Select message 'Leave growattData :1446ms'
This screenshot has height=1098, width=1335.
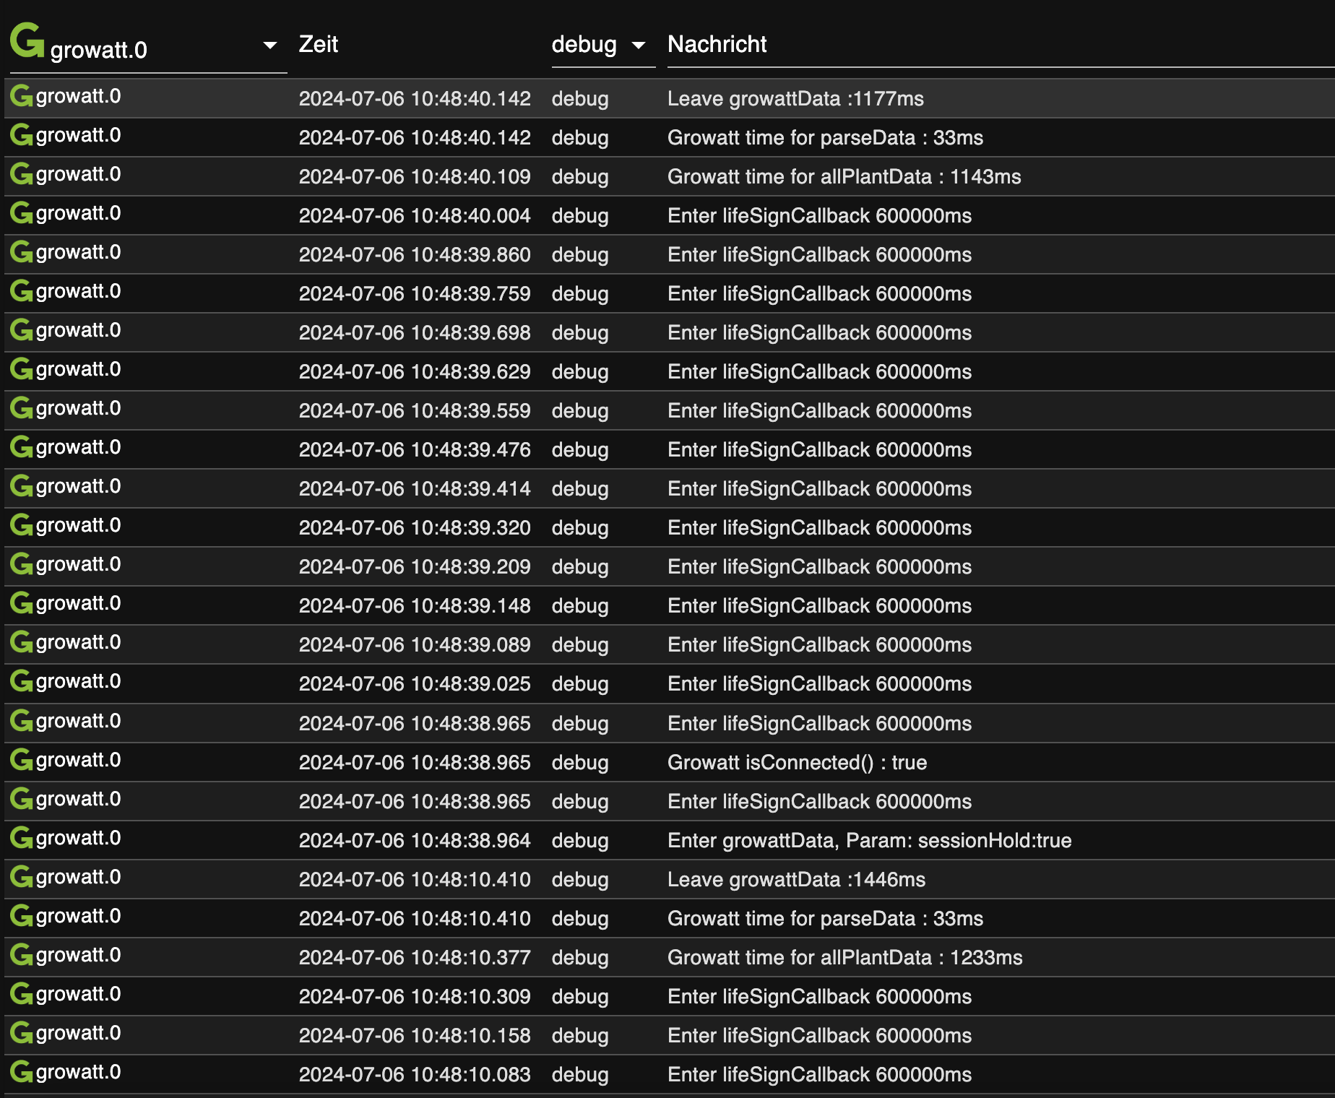pyautogui.click(x=796, y=879)
